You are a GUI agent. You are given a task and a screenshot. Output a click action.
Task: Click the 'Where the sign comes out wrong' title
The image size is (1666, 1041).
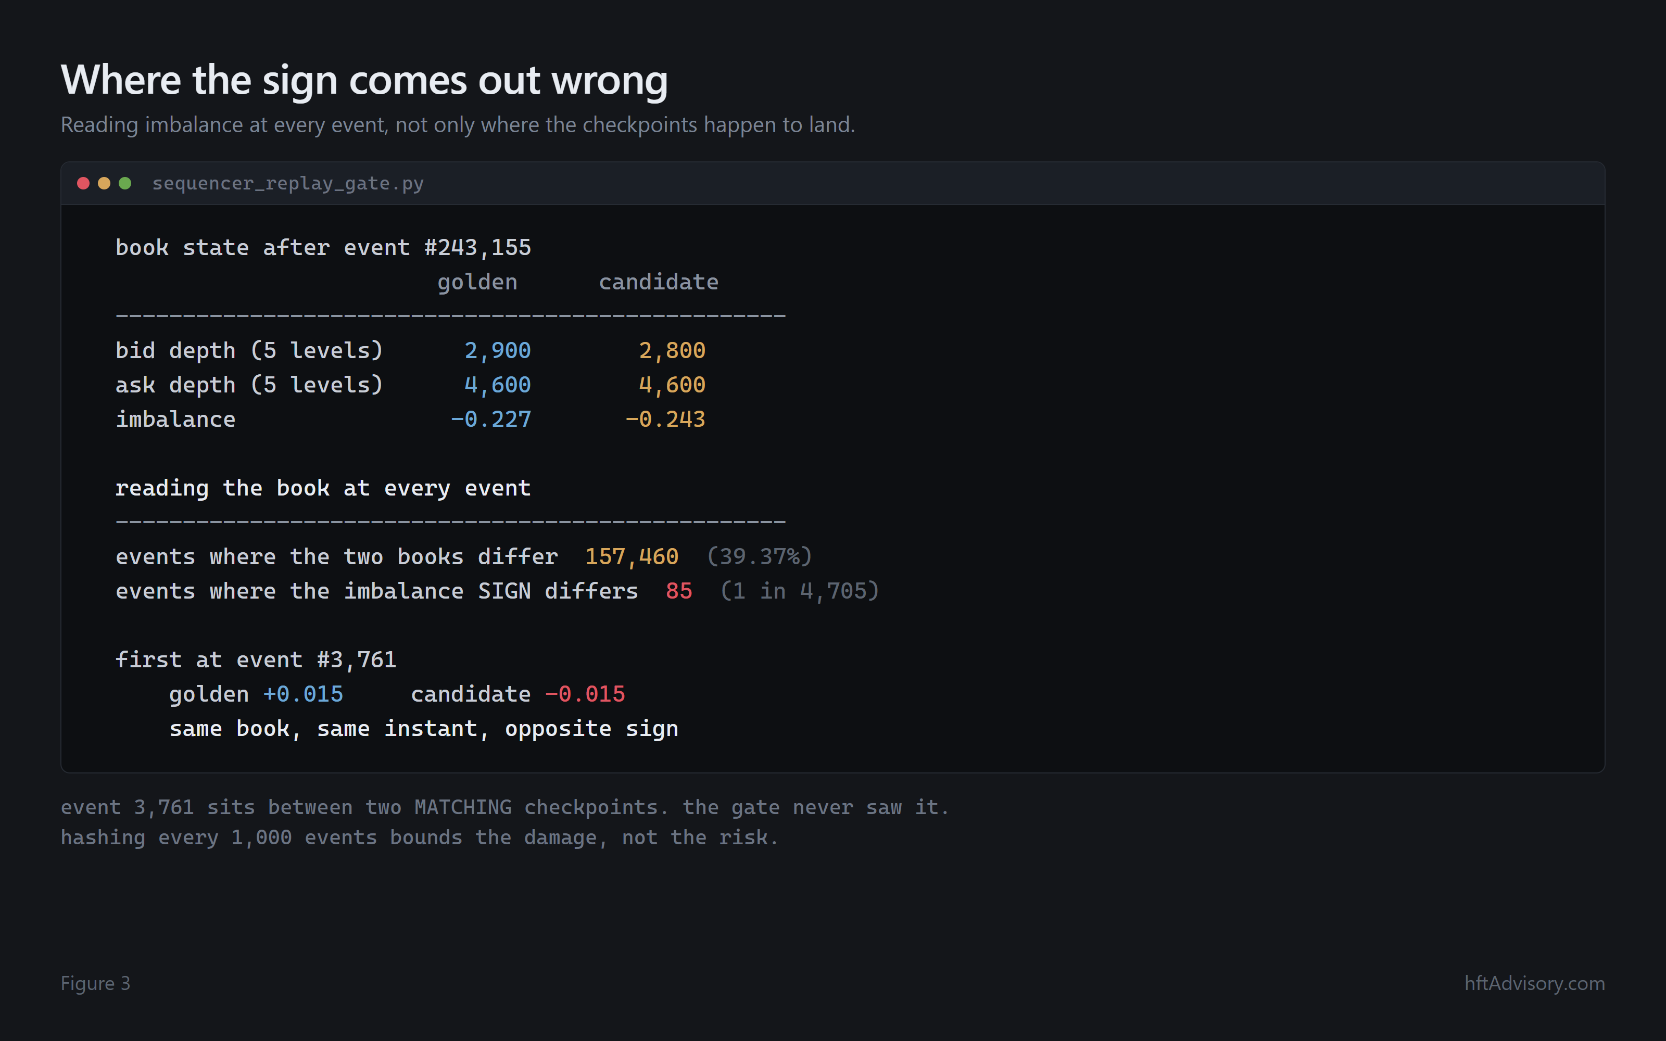coord(364,80)
